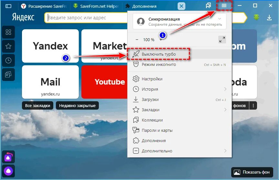Click the Яндекс logo
The height and width of the screenshot is (180, 279).
click(x=23, y=17)
